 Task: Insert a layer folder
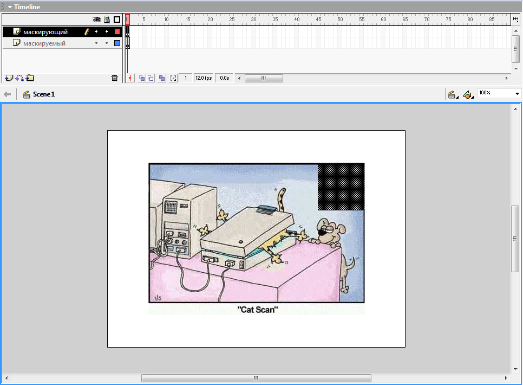(30, 78)
